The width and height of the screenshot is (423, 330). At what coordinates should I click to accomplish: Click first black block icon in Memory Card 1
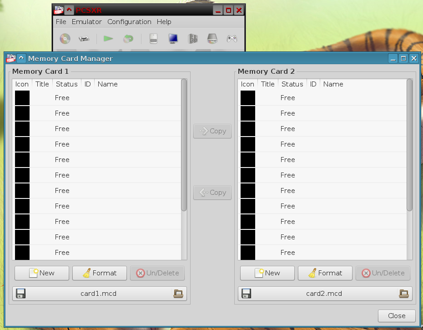point(22,98)
